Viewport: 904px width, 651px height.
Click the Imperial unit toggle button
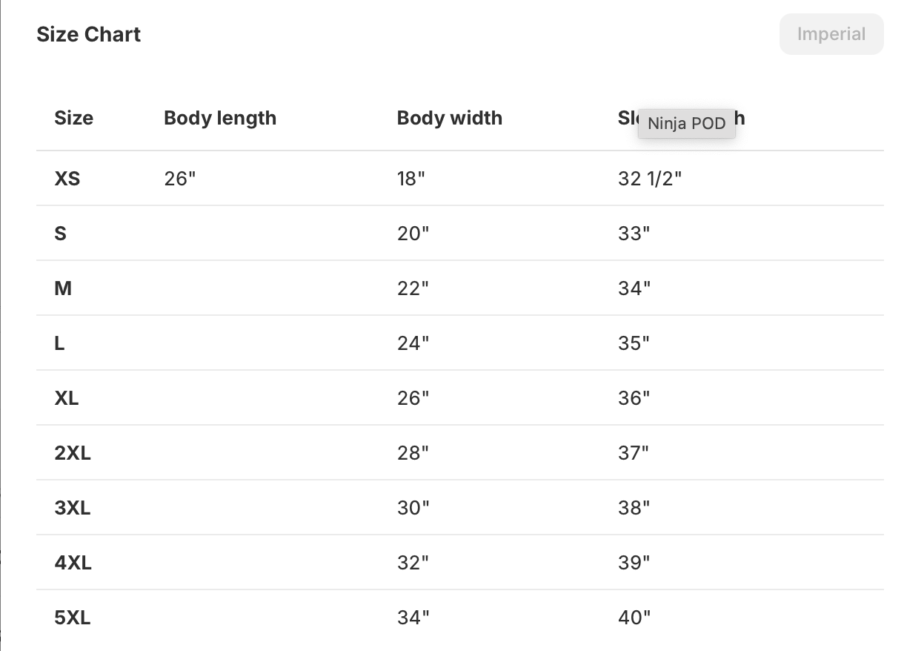pos(831,34)
